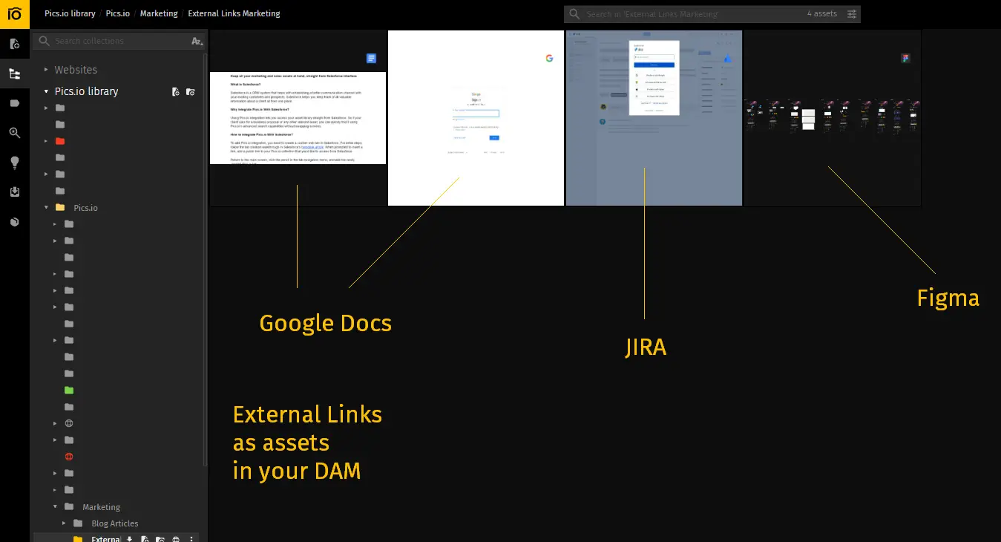Open the Figma asset thumbnail
Image resolution: width=1001 pixels, height=542 pixels.
(x=832, y=117)
